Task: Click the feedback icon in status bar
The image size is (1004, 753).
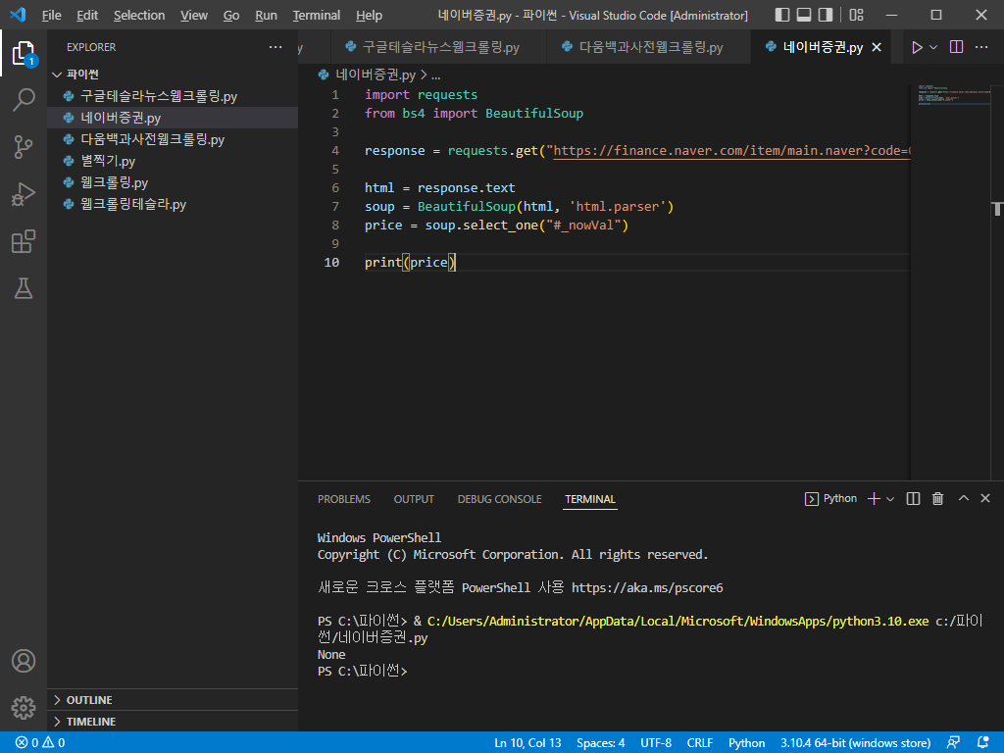Action: click(x=953, y=743)
